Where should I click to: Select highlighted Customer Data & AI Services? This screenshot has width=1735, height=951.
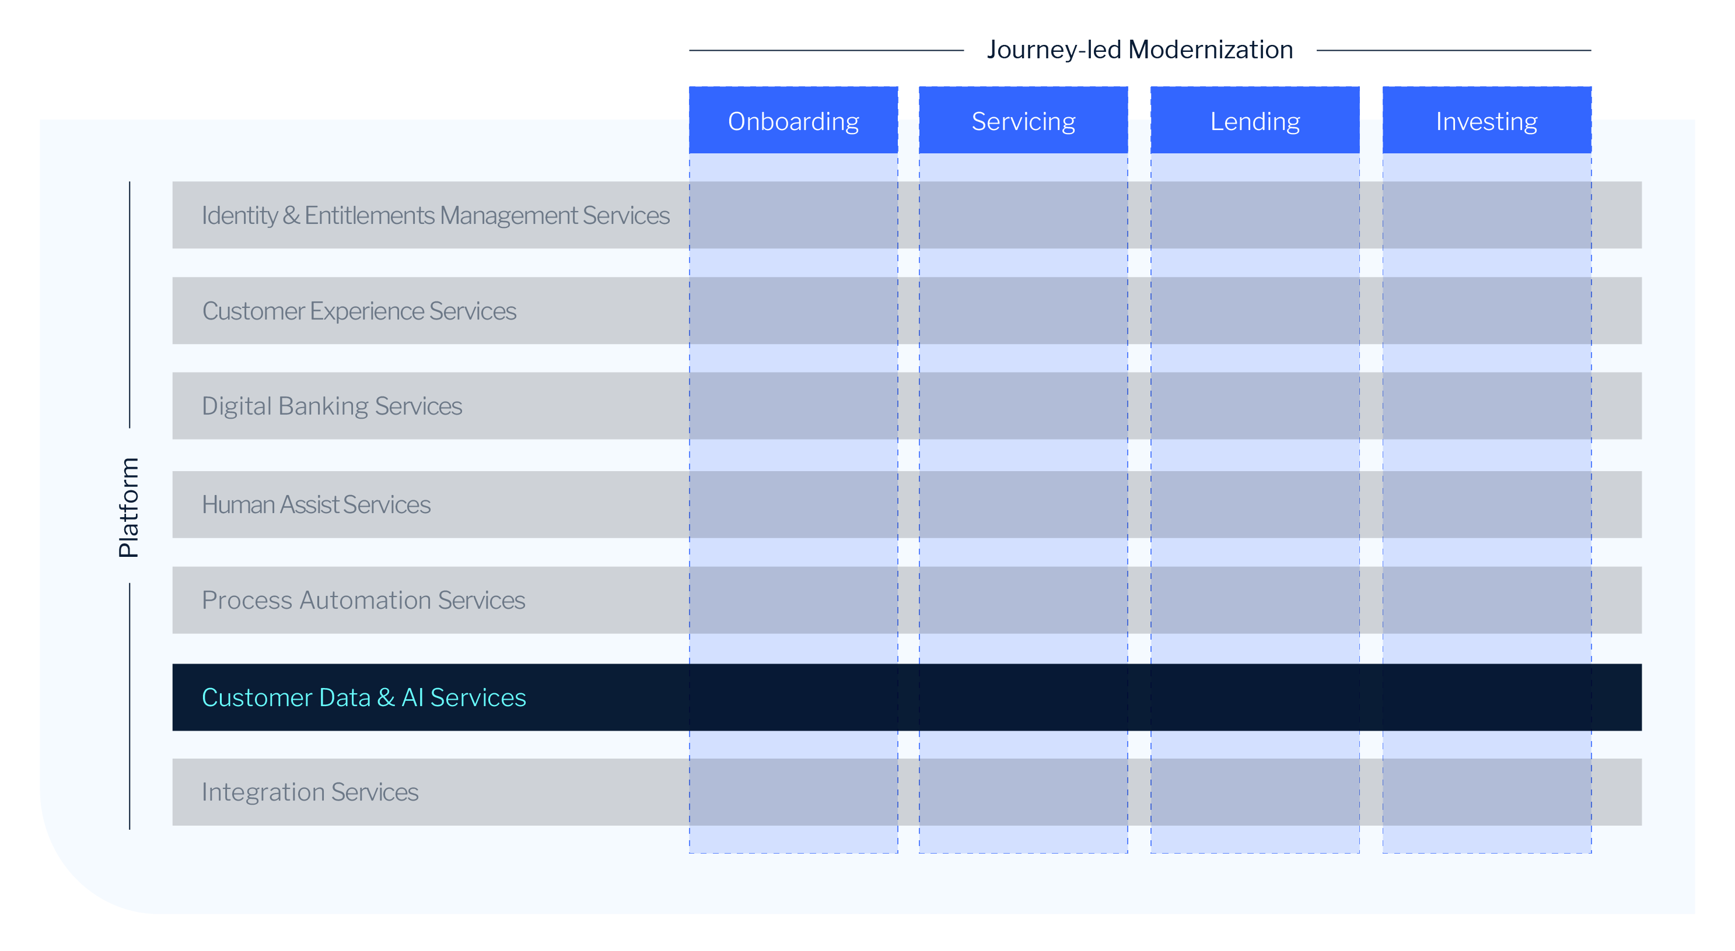(x=907, y=697)
